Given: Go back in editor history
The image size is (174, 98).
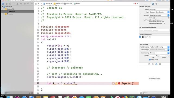Looking at the screenshot, I should tap(39, 4).
